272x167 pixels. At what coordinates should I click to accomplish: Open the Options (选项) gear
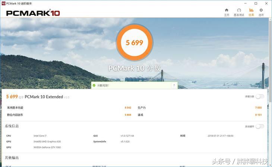(261, 12)
